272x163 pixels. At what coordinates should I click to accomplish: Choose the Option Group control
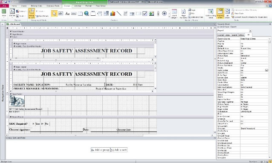pyautogui.click(x=93, y=13)
